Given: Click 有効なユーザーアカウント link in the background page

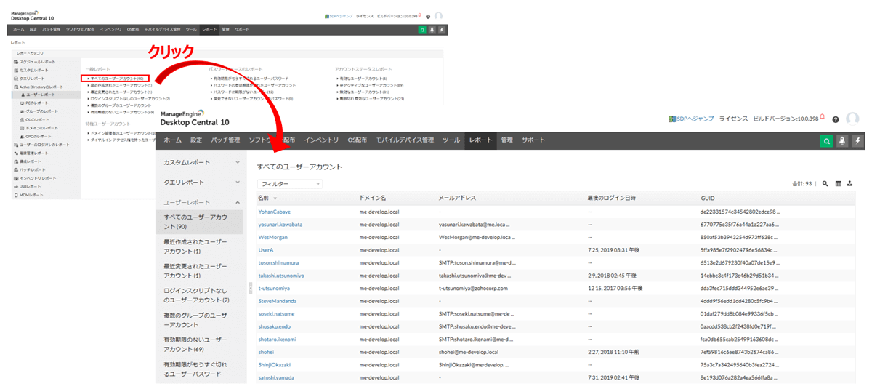Looking at the screenshot, I should 363,78.
